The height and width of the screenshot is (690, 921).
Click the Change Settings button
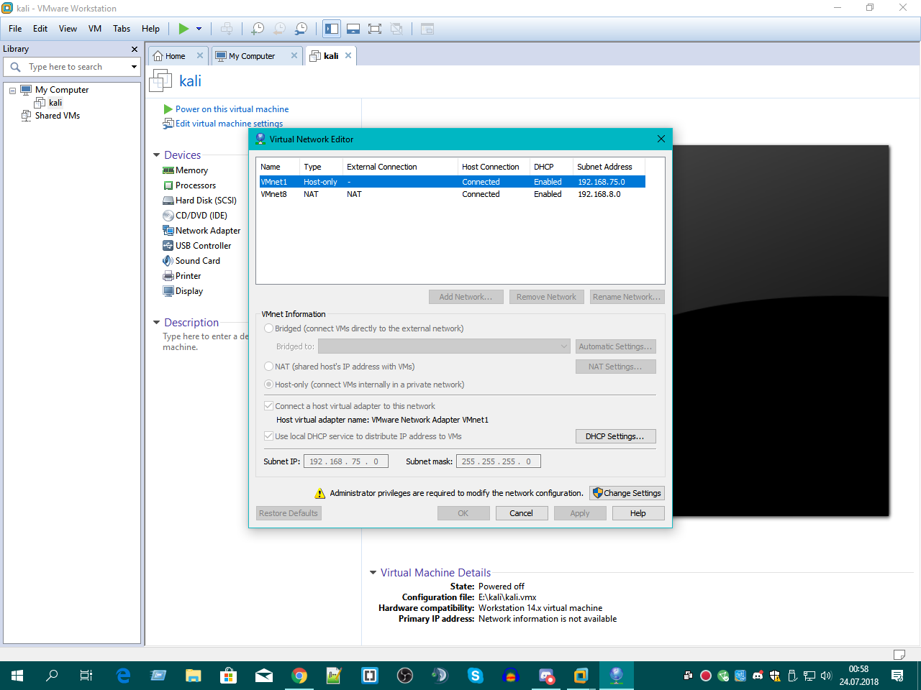pyautogui.click(x=627, y=493)
